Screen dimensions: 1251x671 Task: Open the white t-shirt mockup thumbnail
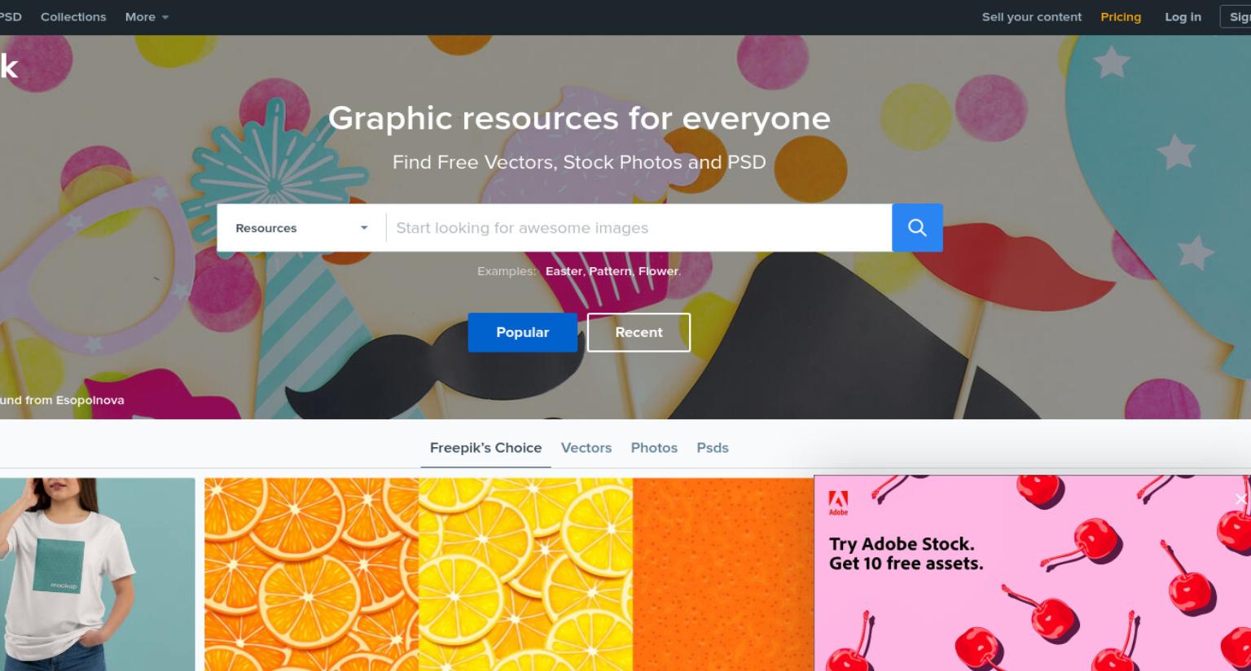[x=98, y=574]
